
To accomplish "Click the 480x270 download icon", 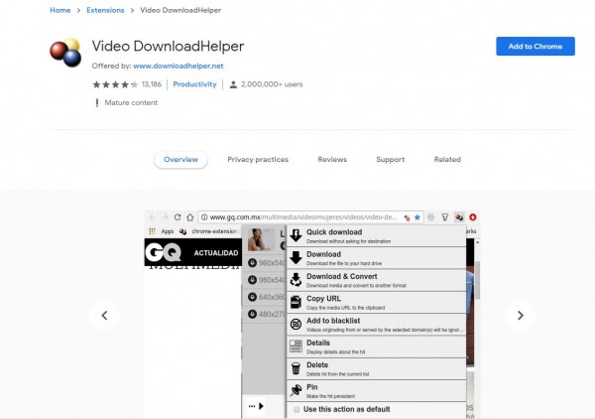I will pos(252,314).
